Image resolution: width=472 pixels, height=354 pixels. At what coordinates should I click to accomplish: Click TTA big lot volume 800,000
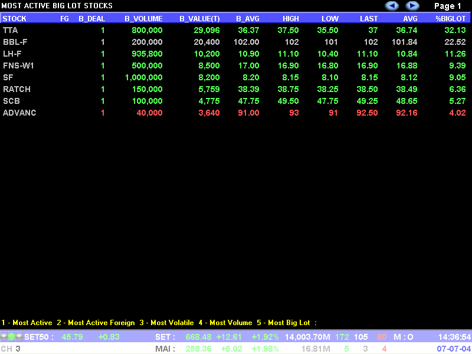[147, 30]
